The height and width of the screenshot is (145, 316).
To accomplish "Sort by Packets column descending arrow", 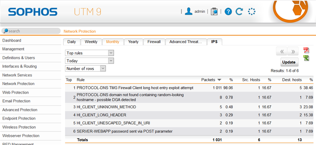I will coord(219,80).
